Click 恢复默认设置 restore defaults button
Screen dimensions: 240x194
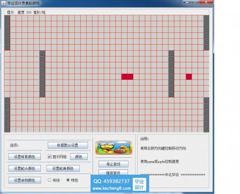coord(68,145)
